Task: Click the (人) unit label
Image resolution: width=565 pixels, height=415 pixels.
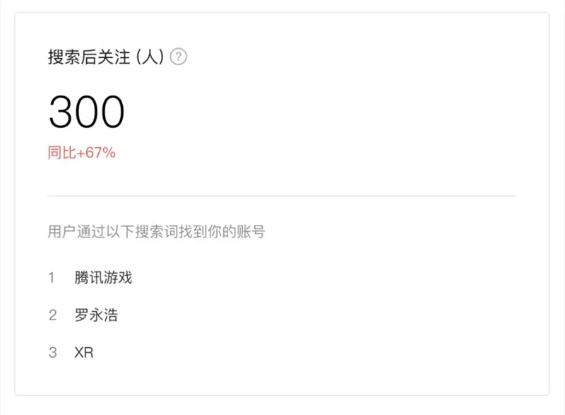Action: (x=150, y=57)
